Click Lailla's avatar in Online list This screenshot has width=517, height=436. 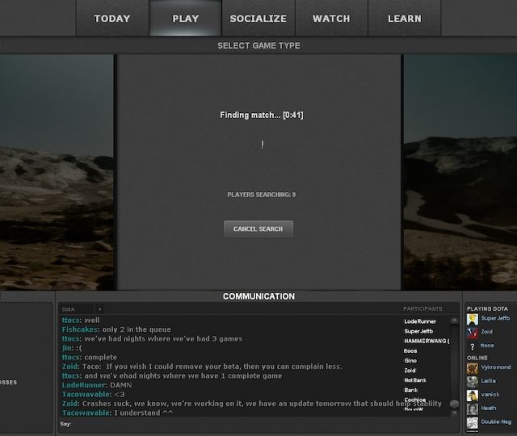pos(473,381)
